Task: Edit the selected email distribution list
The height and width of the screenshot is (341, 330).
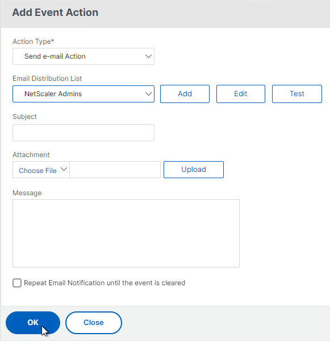Action: (x=241, y=94)
